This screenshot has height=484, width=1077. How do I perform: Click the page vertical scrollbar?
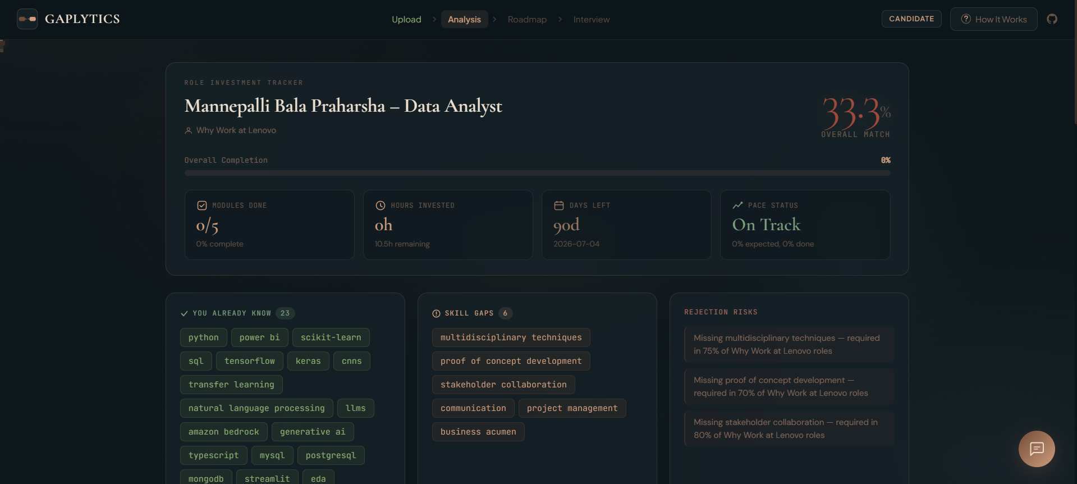1075,62
